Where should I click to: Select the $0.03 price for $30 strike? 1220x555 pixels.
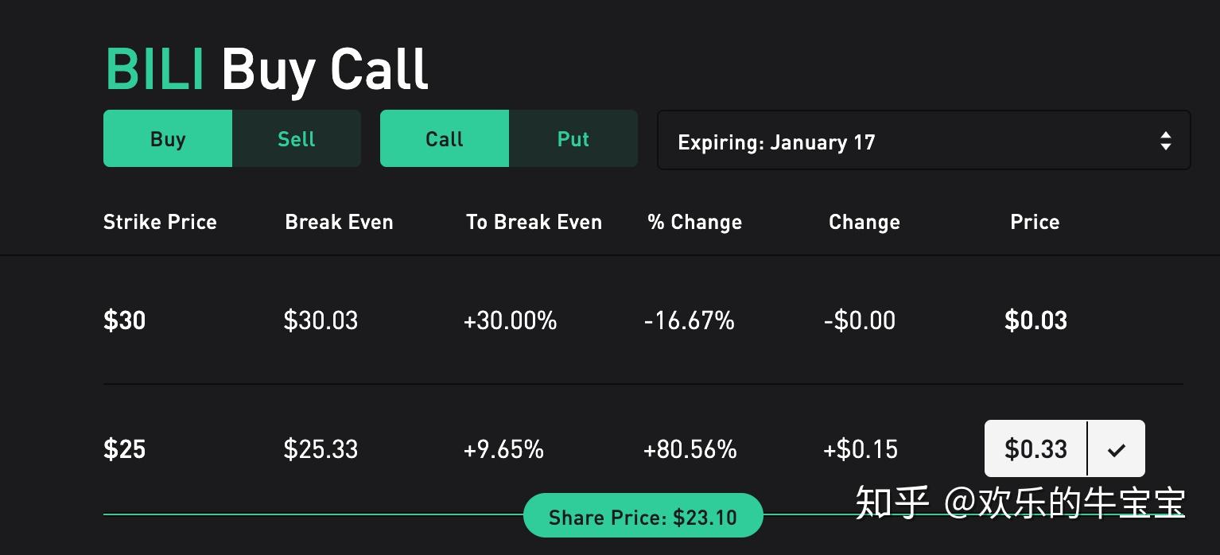[1035, 320]
